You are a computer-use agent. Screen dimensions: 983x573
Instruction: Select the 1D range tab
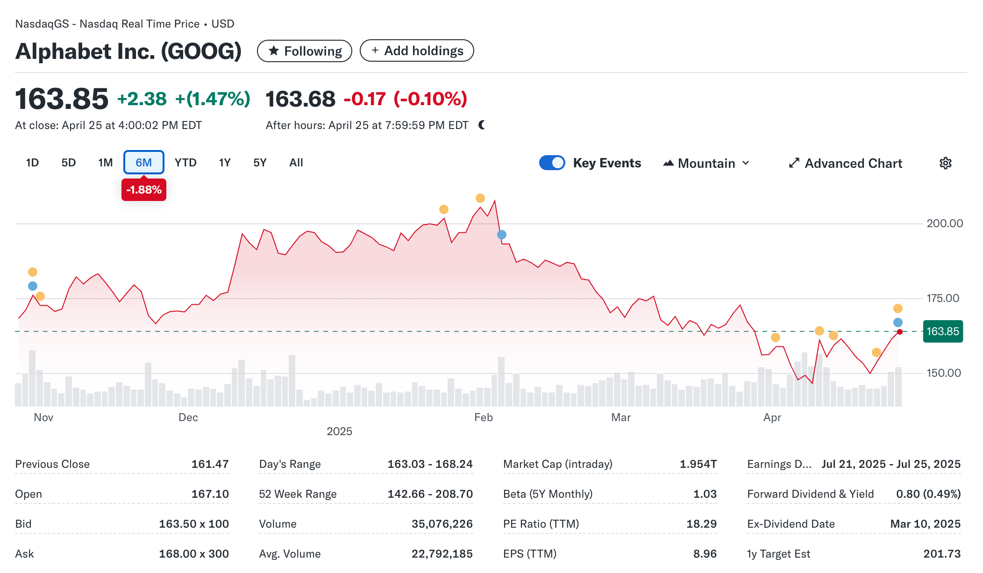coord(32,163)
